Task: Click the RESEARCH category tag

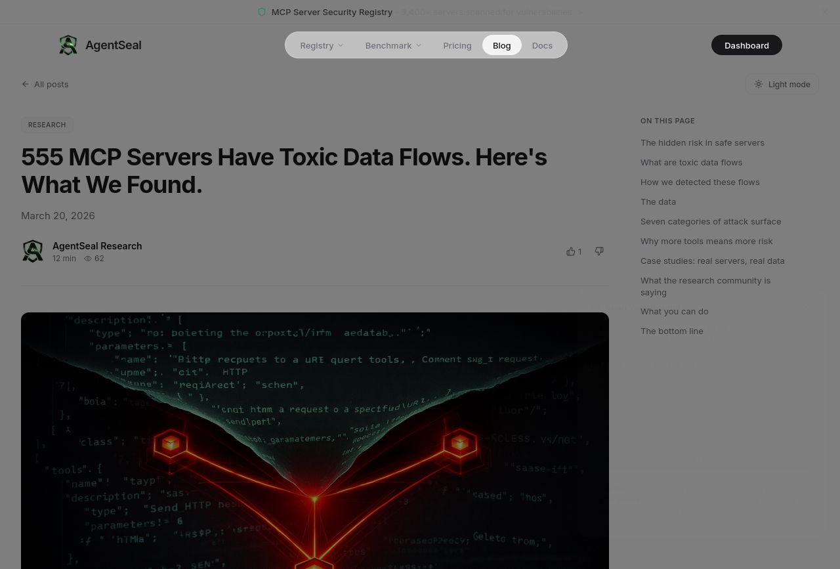Action: tap(47, 125)
